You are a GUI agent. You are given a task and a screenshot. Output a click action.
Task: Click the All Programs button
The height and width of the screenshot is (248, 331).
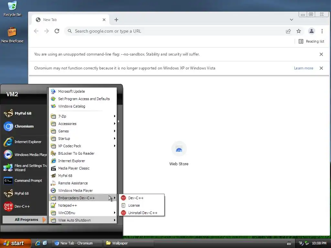click(25, 220)
